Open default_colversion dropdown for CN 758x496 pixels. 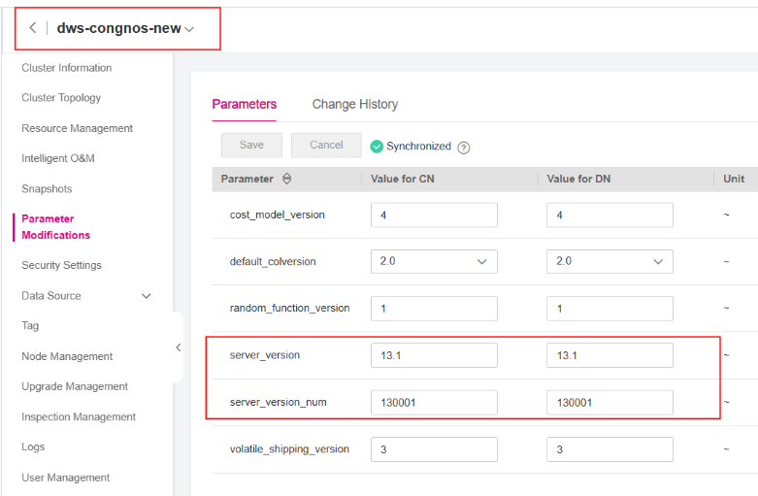click(434, 261)
